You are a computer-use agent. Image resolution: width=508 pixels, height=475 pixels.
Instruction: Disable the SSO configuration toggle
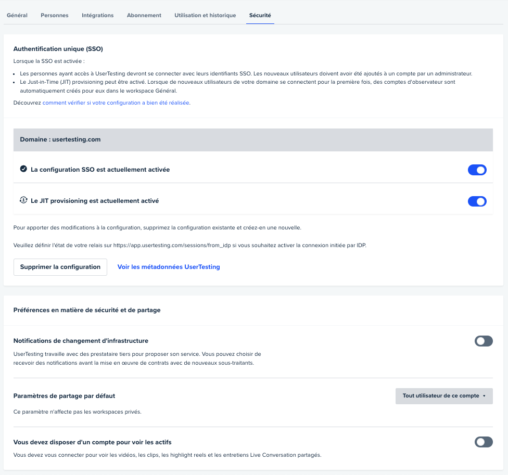pyautogui.click(x=477, y=170)
